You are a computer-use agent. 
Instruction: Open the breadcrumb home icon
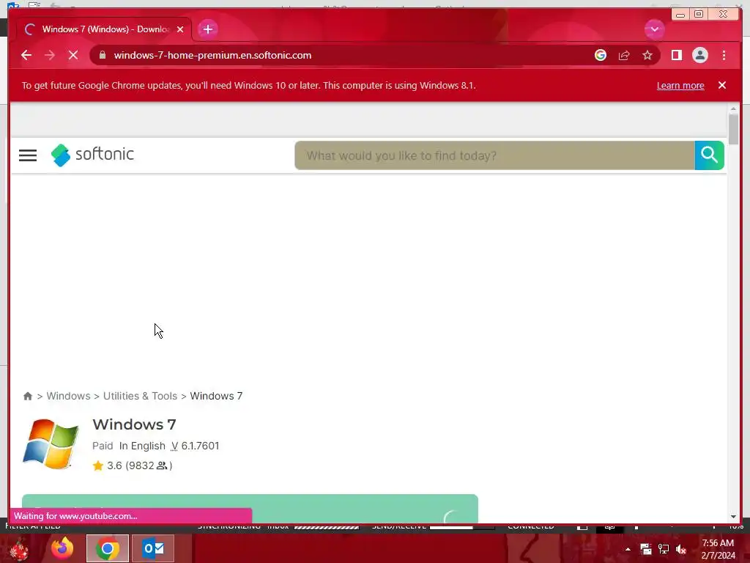tap(28, 396)
